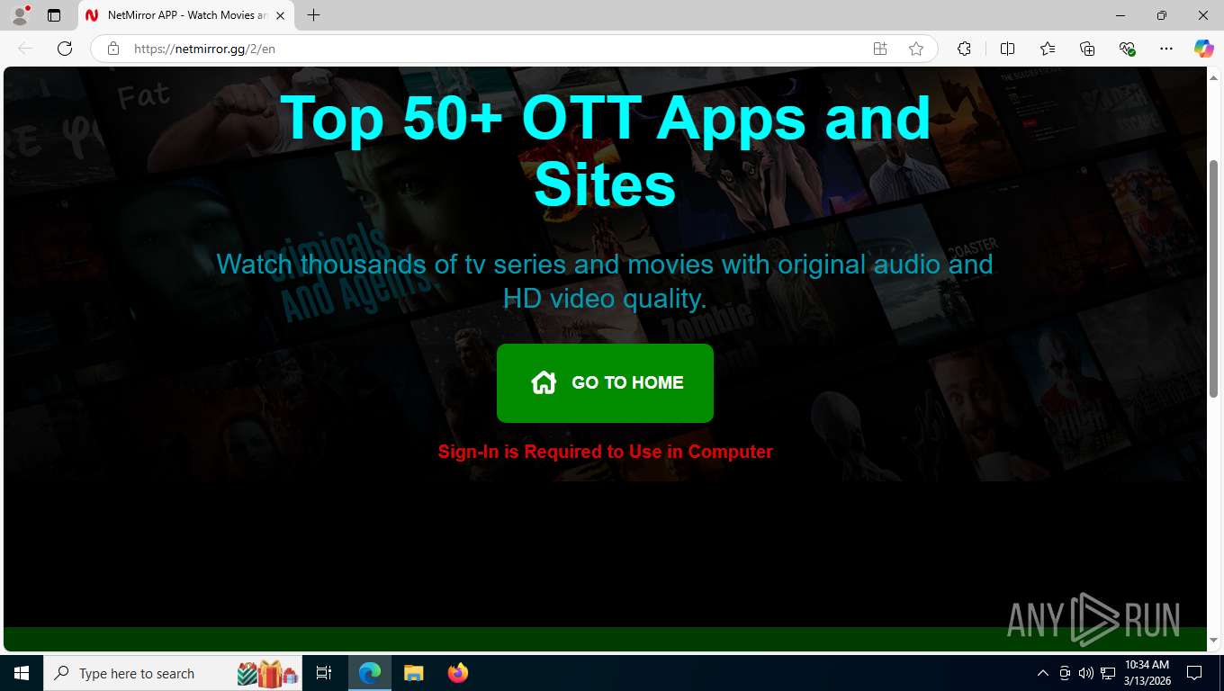Click 'Sign-In is Required to Use in Computer' text

tap(605, 452)
